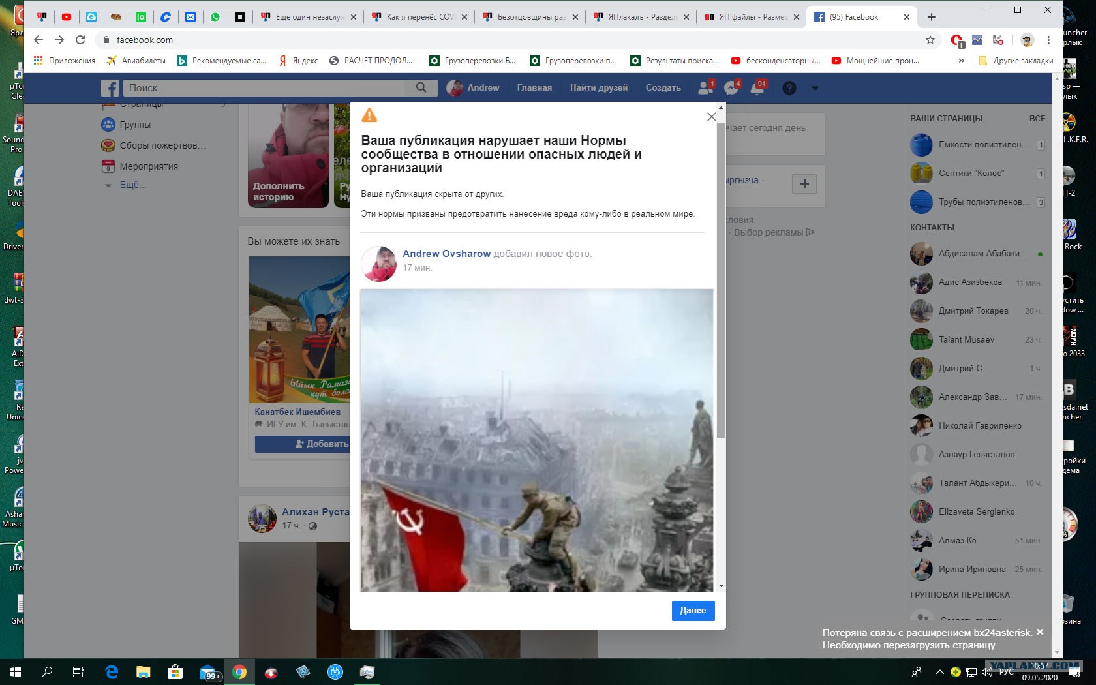The width and height of the screenshot is (1096, 685).
Task: Expand the account dropdown arrow
Action: click(x=814, y=88)
